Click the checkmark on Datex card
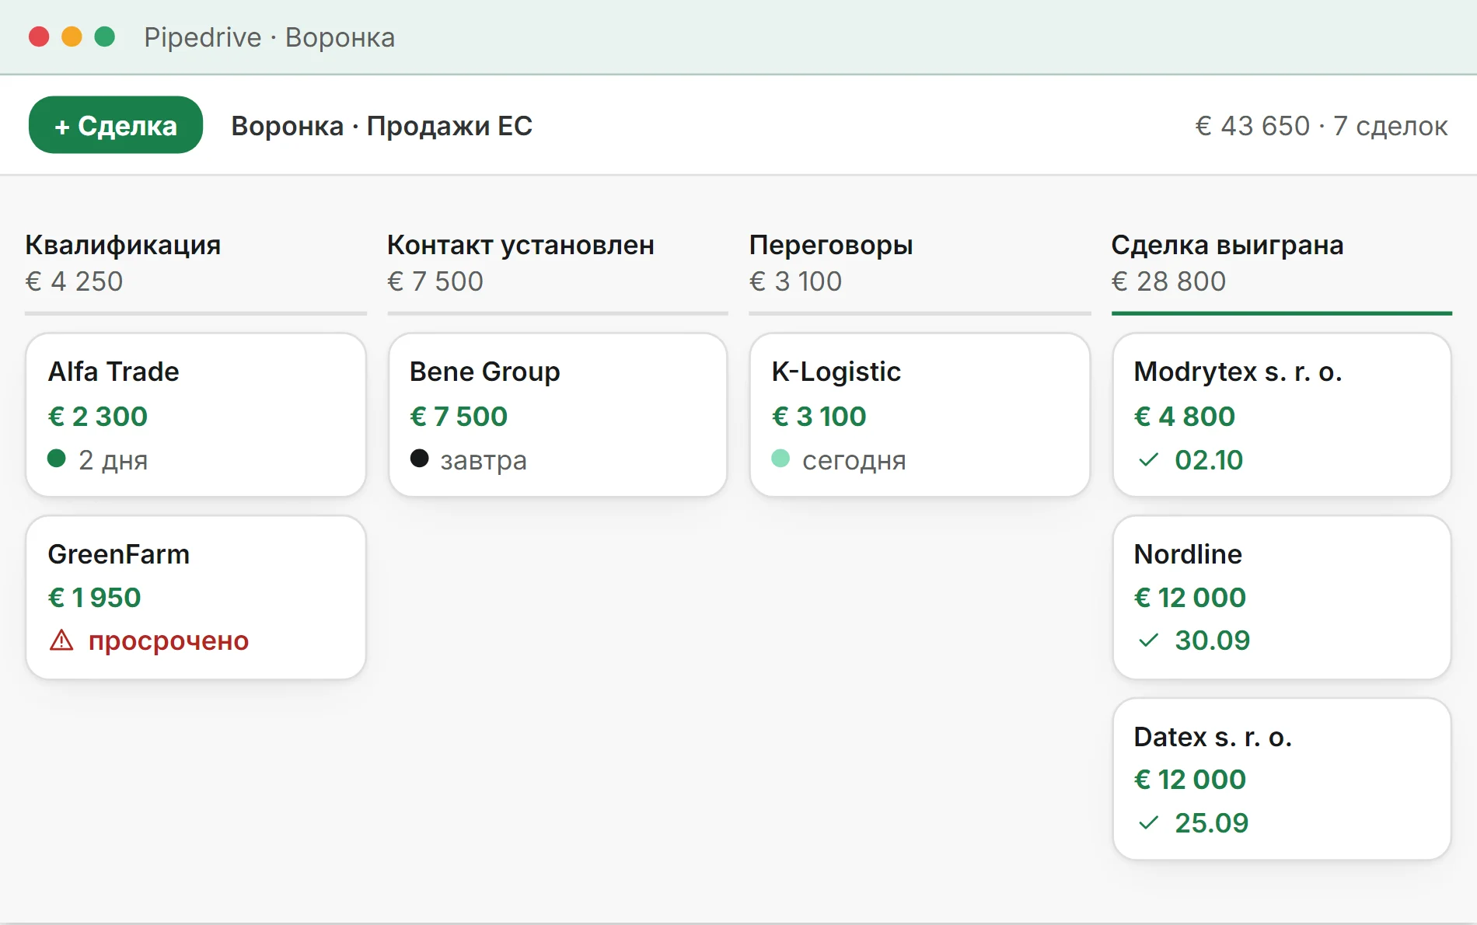This screenshot has height=925, width=1477. click(x=1148, y=822)
